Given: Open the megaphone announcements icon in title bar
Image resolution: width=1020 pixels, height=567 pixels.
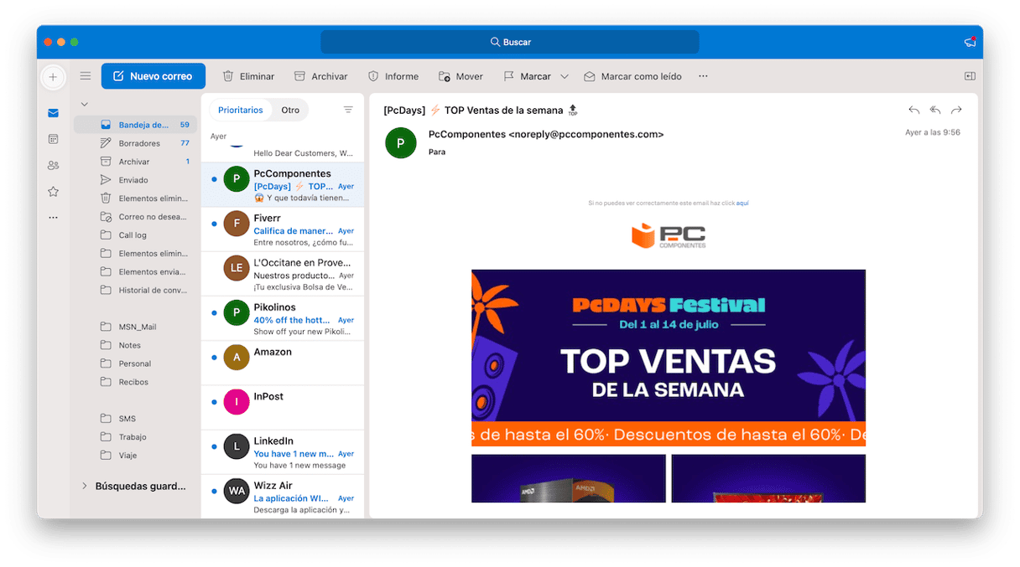Looking at the screenshot, I should tap(970, 42).
